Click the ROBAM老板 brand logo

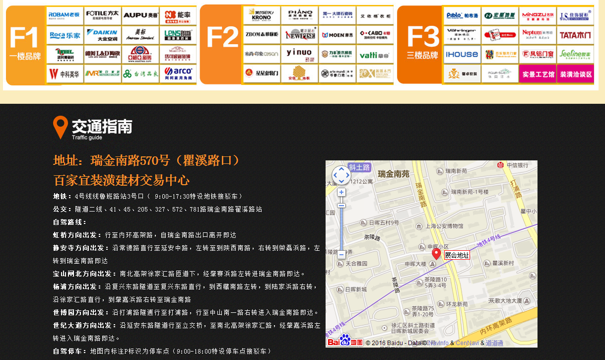(65, 15)
